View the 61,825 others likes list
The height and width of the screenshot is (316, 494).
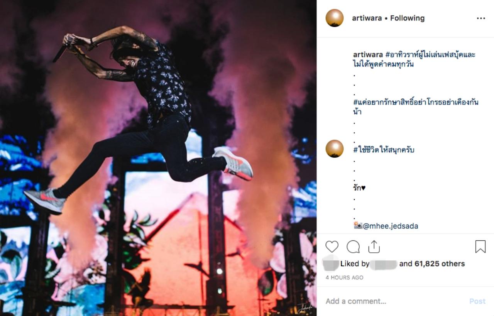pos(440,264)
